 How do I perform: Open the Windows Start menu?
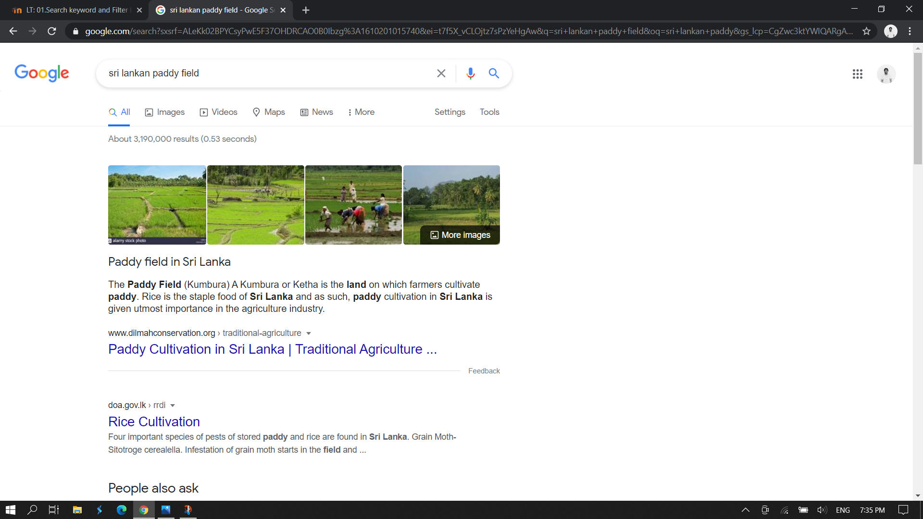coord(11,510)
